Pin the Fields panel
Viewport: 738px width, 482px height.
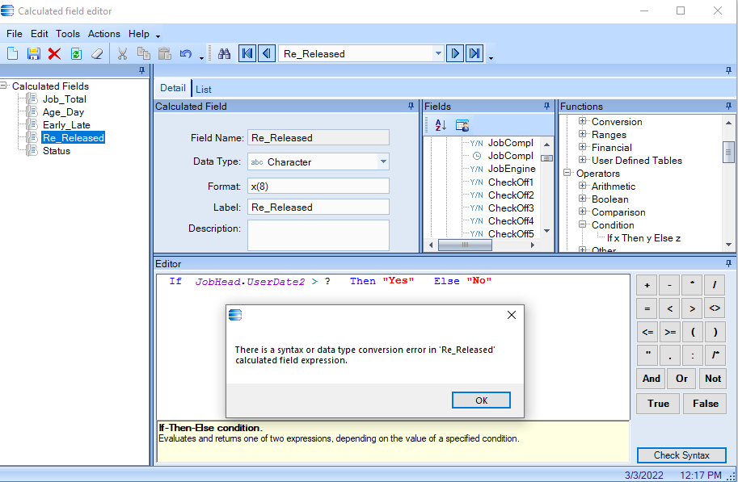coord(546,107)
